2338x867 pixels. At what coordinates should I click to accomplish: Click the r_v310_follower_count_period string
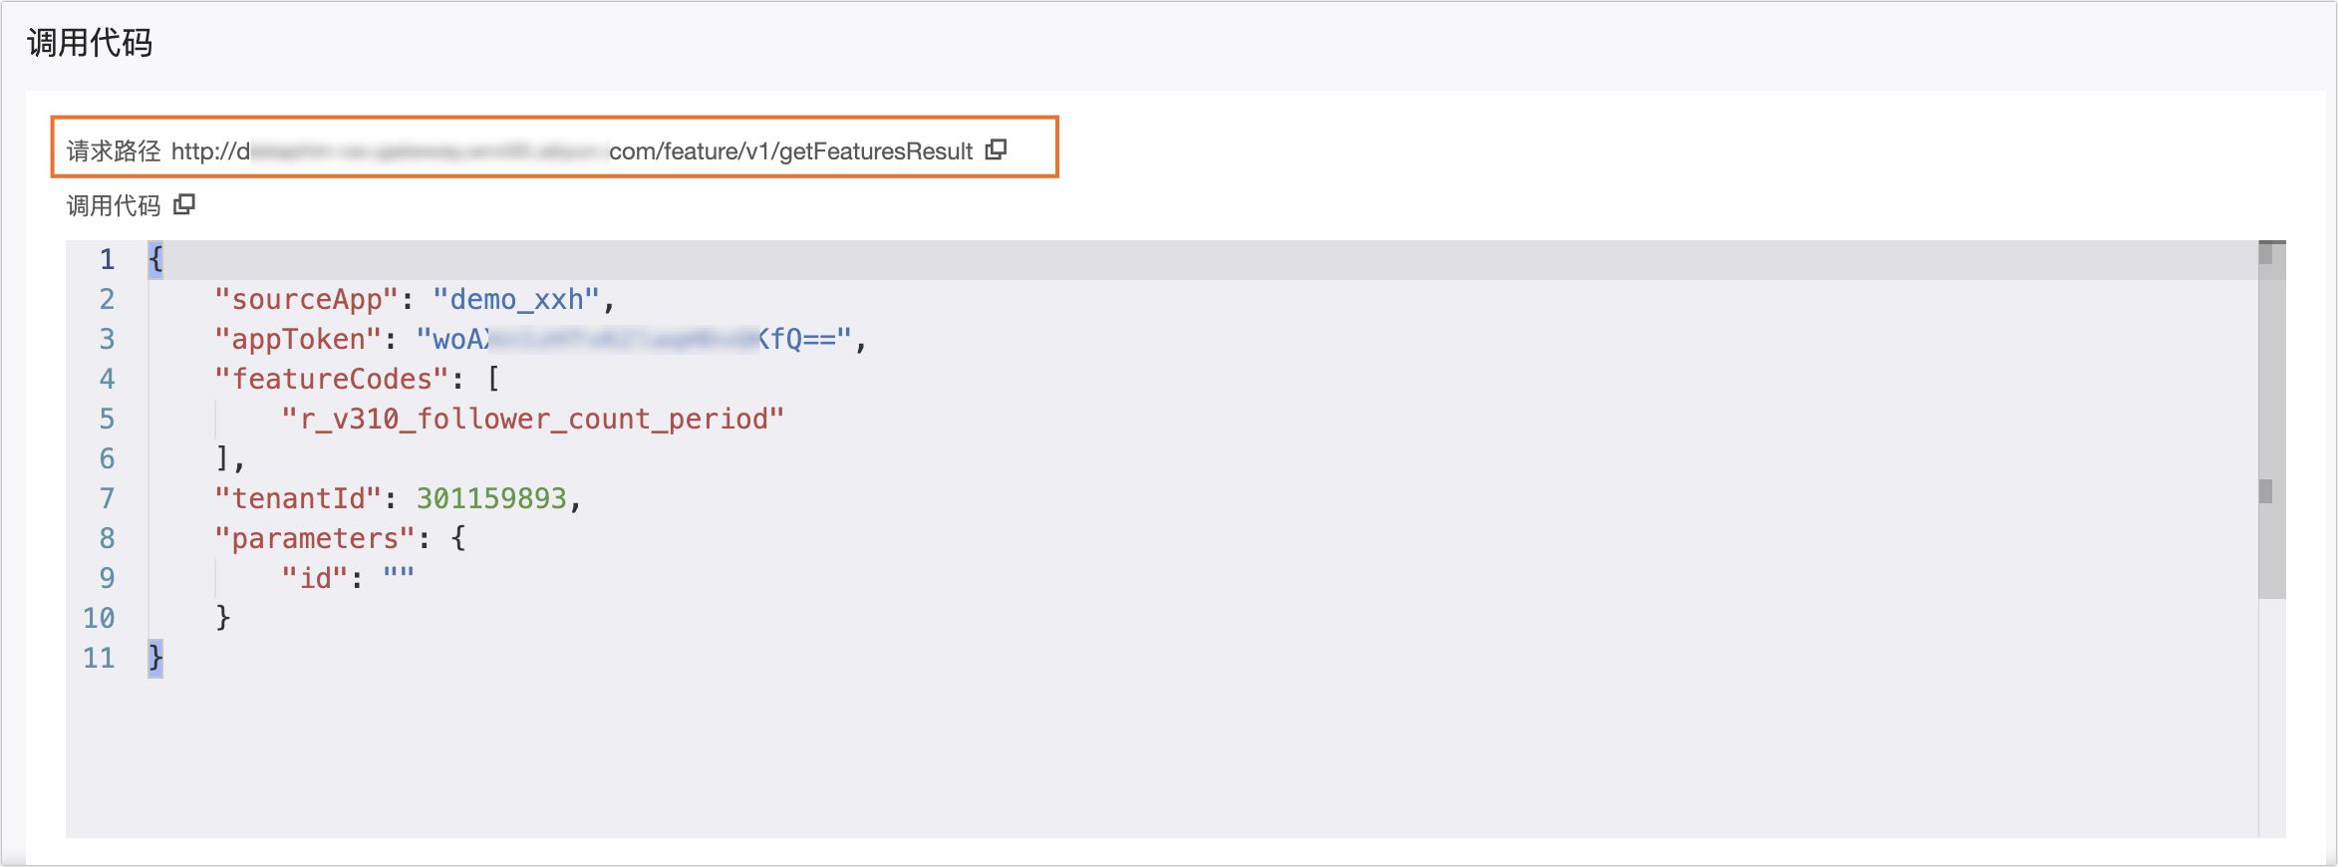coord(533,420)
